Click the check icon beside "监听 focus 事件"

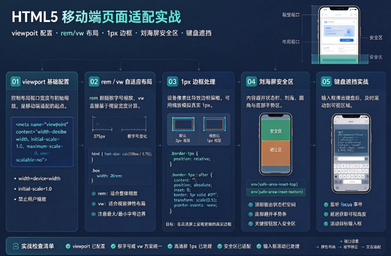tap(326, 204)
